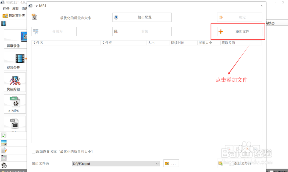Screen dimensions: 288x172
Task: Open the audio category music-note icon
Action: click(x=4, y=135)
